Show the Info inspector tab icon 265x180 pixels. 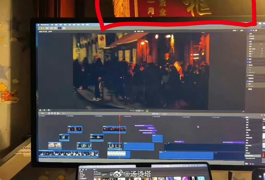pyautogui.click(x=256, y=30)
